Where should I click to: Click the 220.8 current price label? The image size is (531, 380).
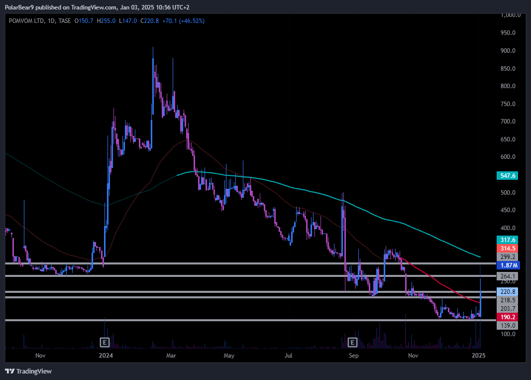507,291
